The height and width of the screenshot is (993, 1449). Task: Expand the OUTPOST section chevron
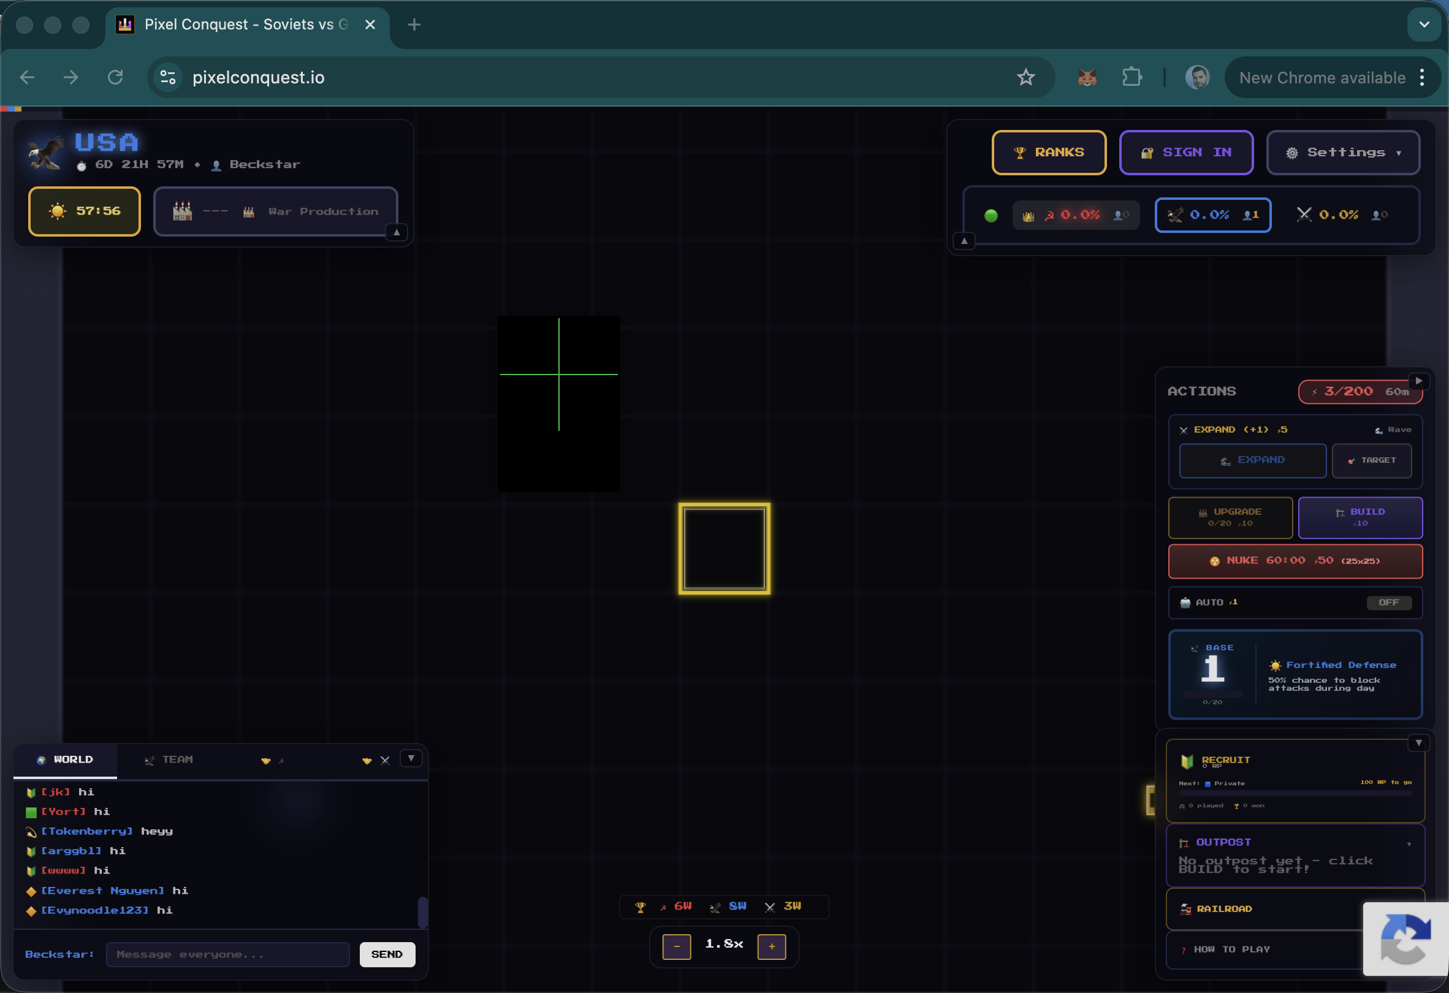coord(1409,844)
